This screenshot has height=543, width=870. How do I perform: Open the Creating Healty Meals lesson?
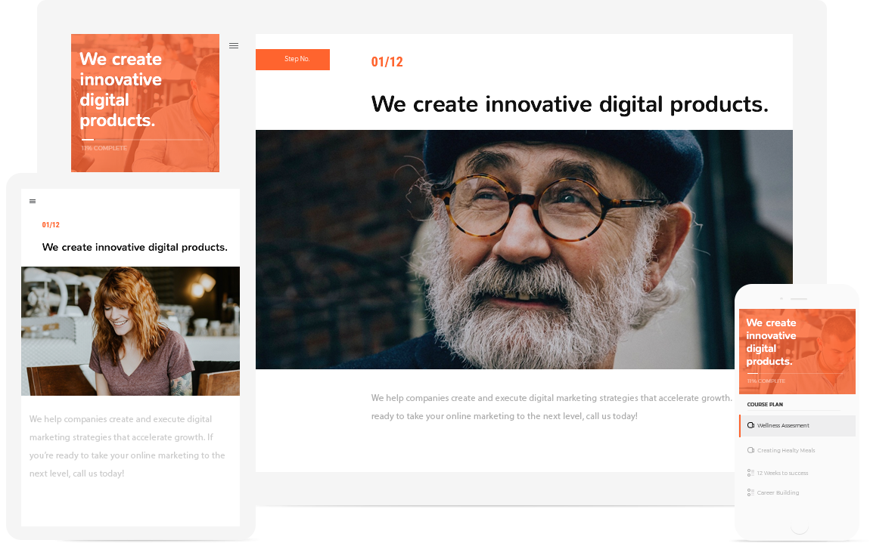pos(786,450)
